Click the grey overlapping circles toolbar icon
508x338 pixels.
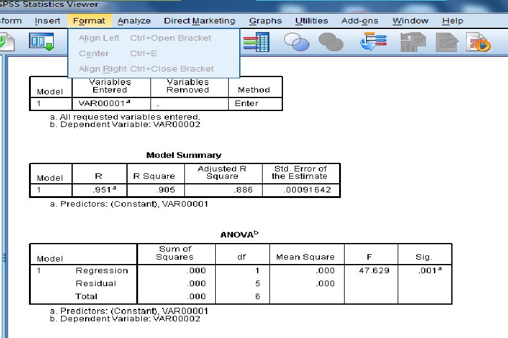(331, 42)
